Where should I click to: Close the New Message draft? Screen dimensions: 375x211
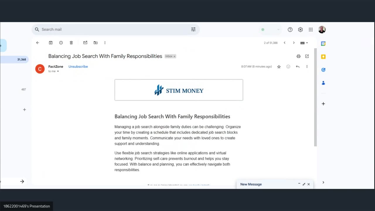[x=308, y=184]
